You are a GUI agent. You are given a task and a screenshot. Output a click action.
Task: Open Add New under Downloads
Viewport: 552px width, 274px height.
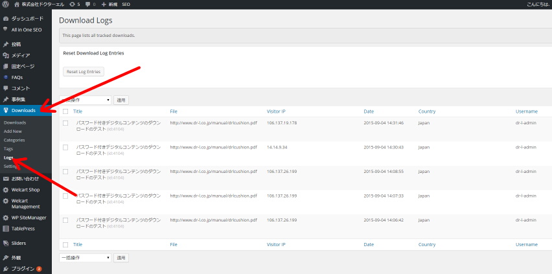(x=13, y=131)
